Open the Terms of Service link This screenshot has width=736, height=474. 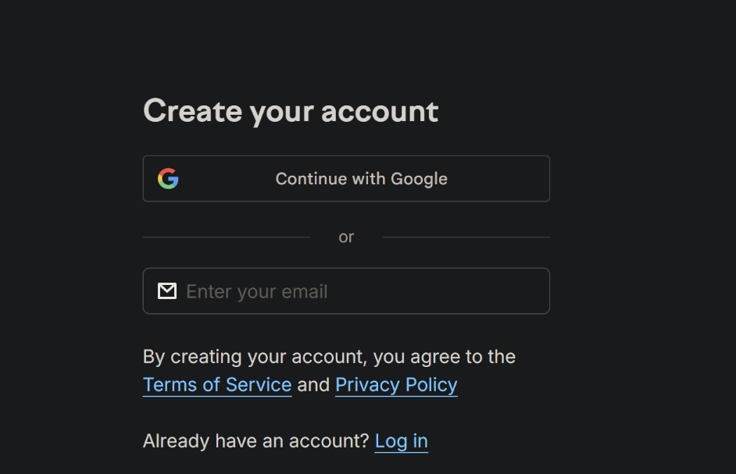[217, 385]
